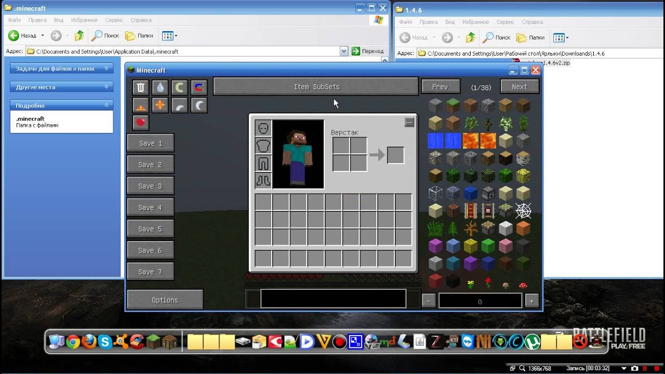Screen dimensions: 665x374
Task: Toggle rain with the water drop icon
Action: tap(160, 87)
